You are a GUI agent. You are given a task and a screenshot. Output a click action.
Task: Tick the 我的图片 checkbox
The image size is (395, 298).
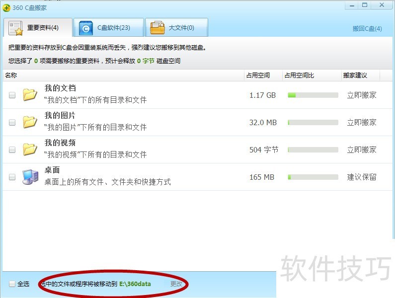coord(12,122)
